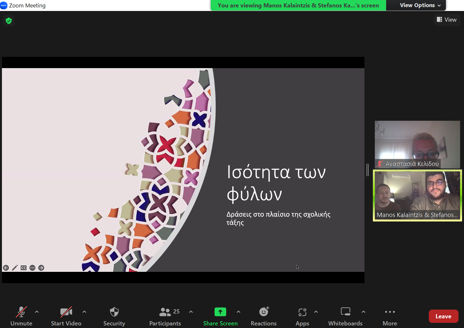
Task: Open the Whiteboards icon
Action: 345,312
